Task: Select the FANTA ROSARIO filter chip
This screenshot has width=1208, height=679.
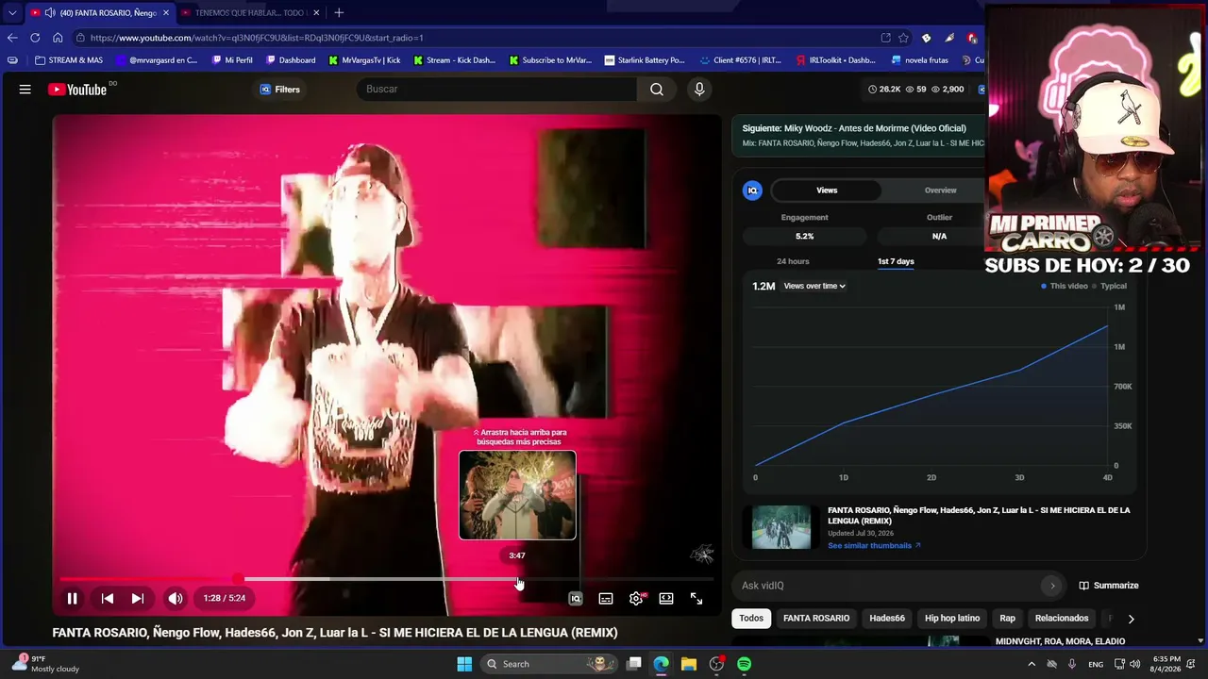Action: pos(816,619)
